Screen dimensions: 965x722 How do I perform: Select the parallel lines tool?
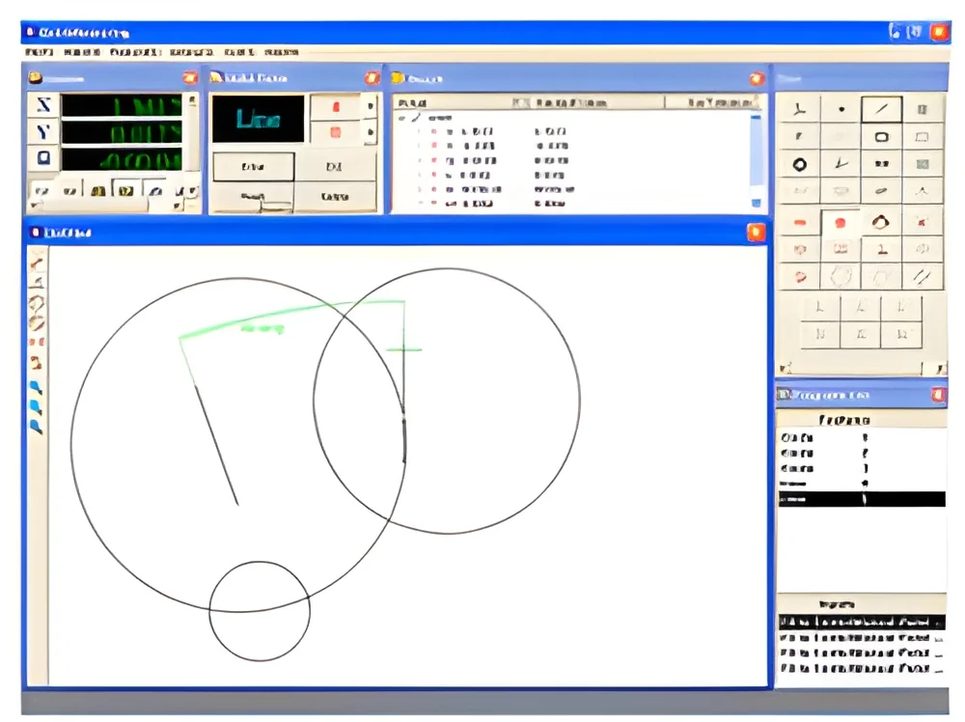pos(922,276)
